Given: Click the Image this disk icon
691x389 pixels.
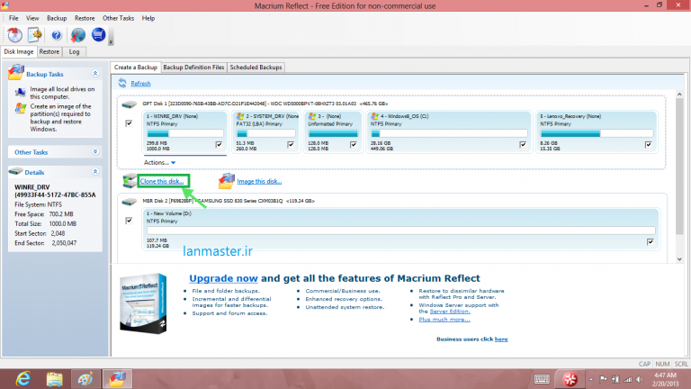Looking at the screenshot, I should [226, 181].
